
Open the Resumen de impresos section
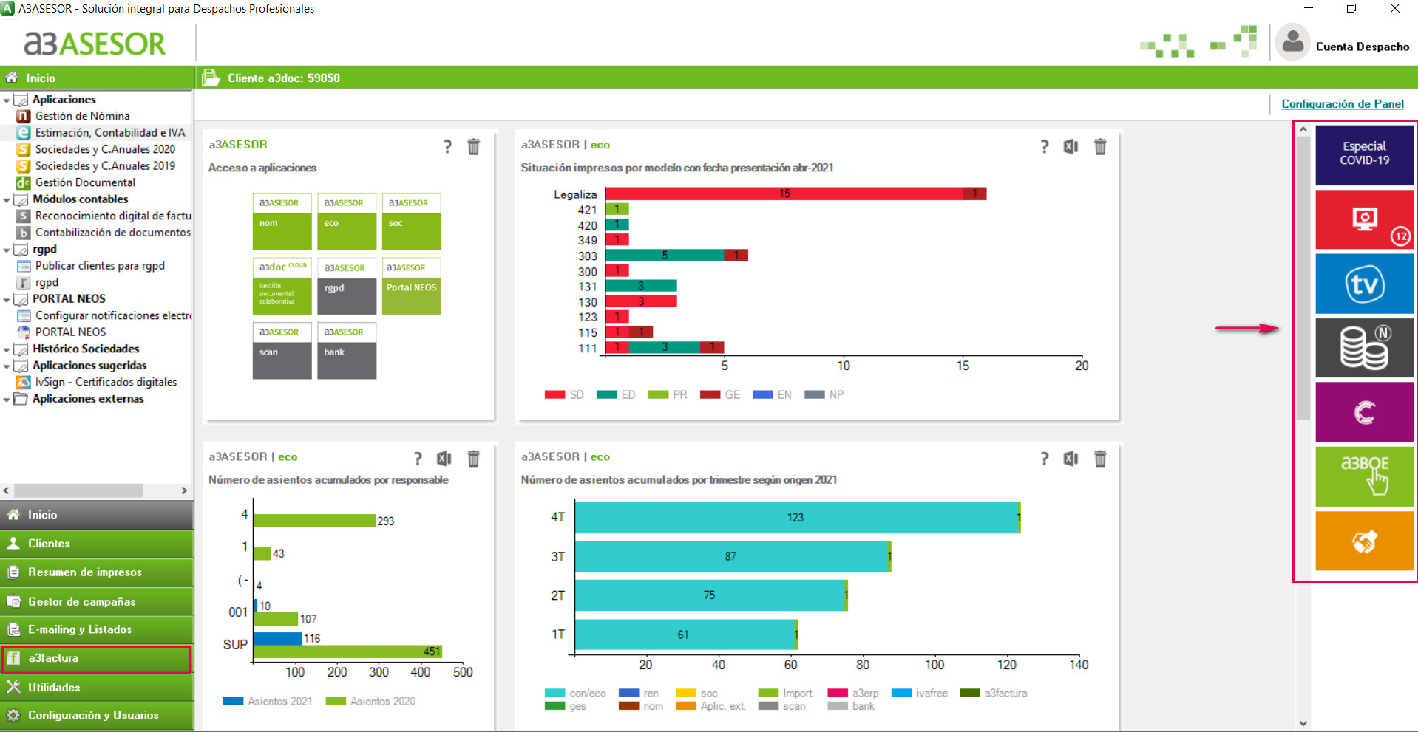click(97, 572)
